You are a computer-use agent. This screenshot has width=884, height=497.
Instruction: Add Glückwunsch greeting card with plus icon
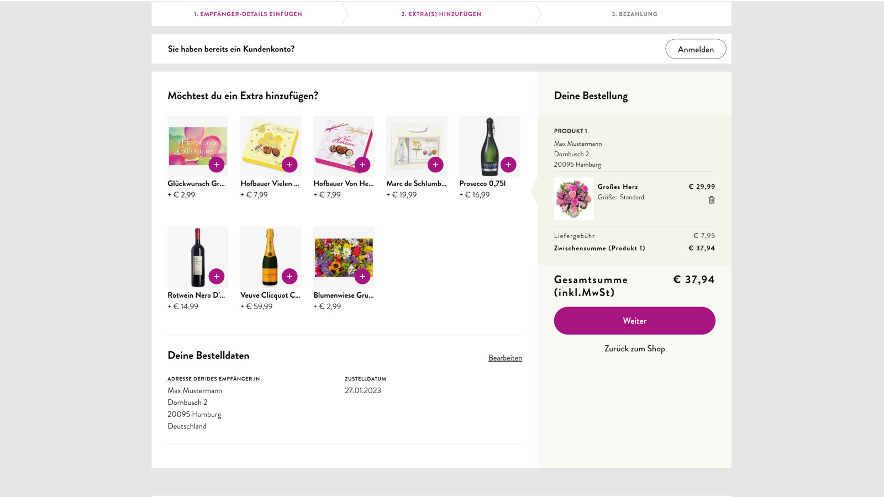[217, 165]
